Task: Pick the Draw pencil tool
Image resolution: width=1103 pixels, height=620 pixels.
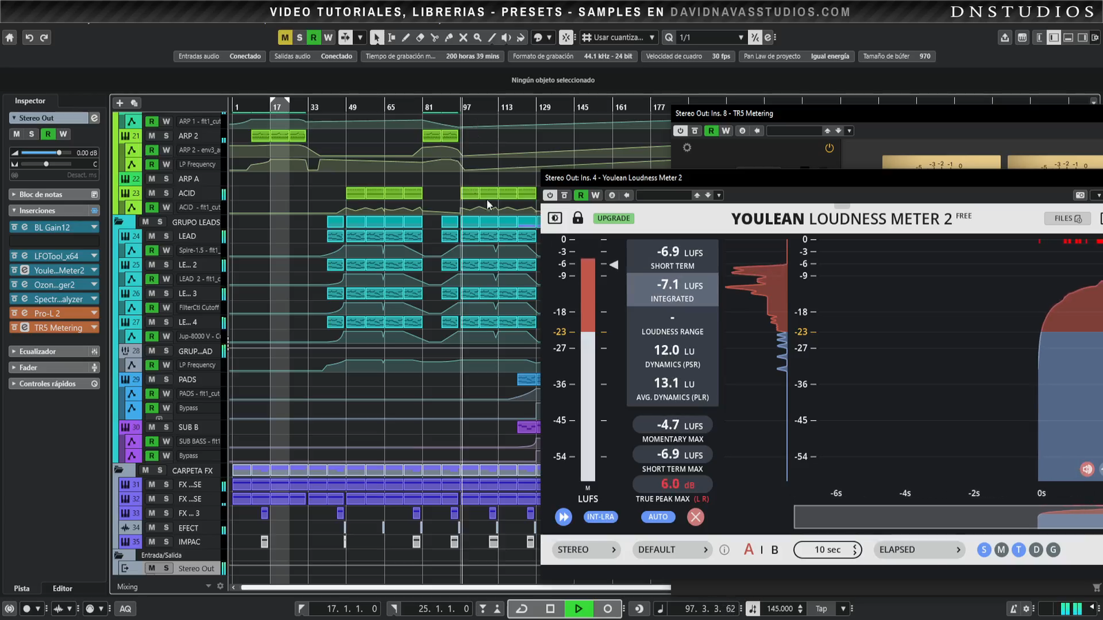Action: 405,38
